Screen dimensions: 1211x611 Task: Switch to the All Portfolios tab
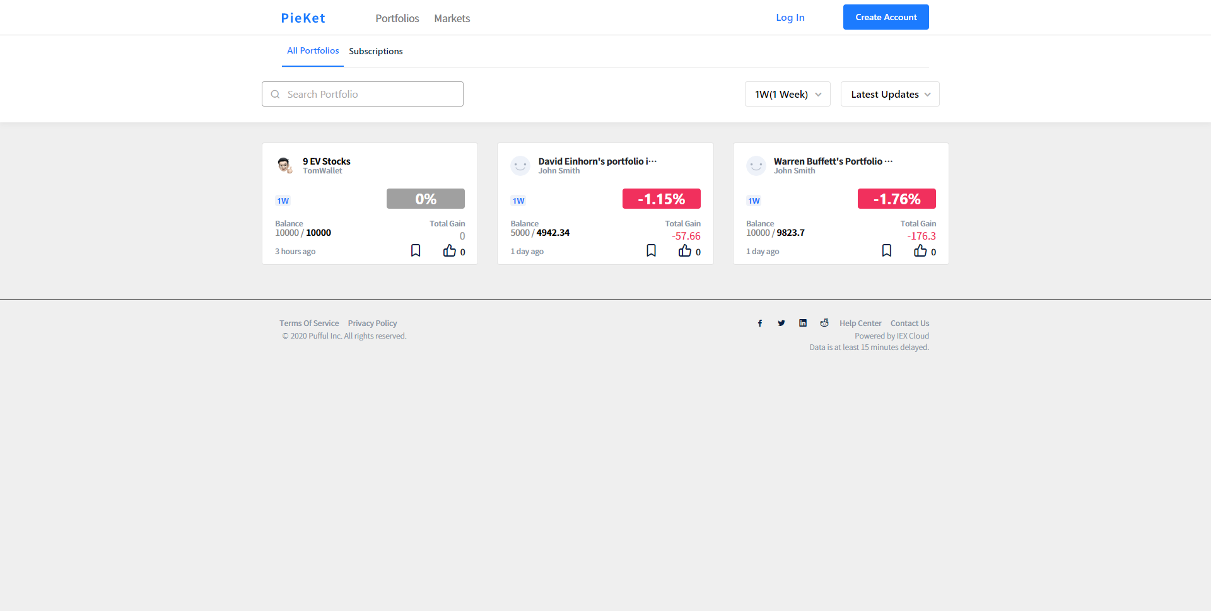[313, 50]
